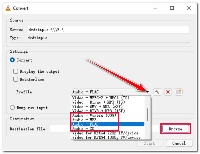
Task: Minimize the Convert window
Action: 155,8
